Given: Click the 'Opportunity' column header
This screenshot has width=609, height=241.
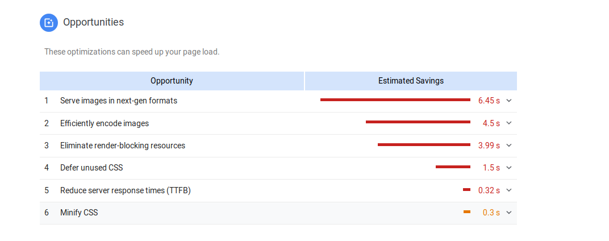Looking at the screenshot, I should pos(172,81).
